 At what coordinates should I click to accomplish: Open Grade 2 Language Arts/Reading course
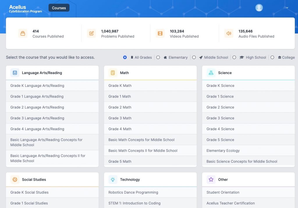(52, 107)
